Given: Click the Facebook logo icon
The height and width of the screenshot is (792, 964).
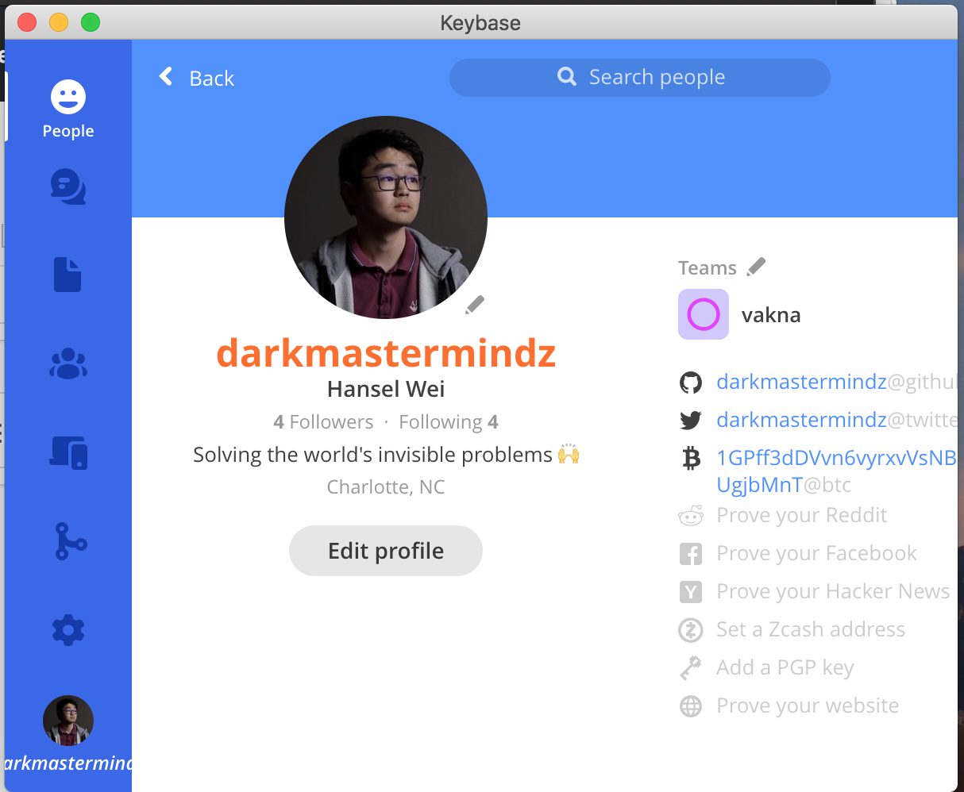Looking at the screenshot, I should tap(691, 554).
